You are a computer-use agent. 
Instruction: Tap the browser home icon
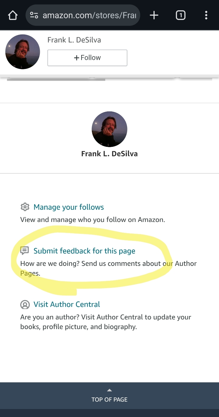[13, 15]
